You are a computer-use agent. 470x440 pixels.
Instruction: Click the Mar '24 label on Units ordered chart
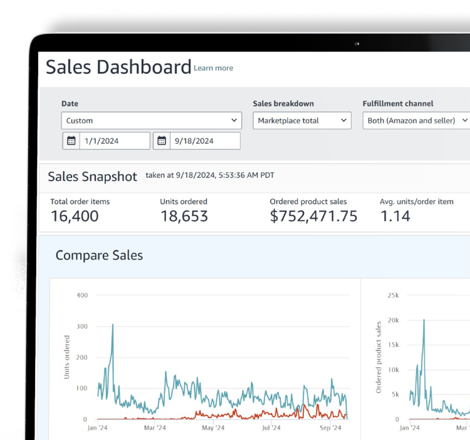click(155, 428)
